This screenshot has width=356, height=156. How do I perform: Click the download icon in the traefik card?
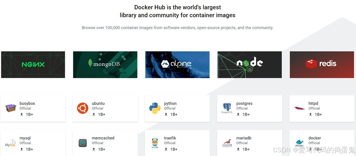coord(166,149)
